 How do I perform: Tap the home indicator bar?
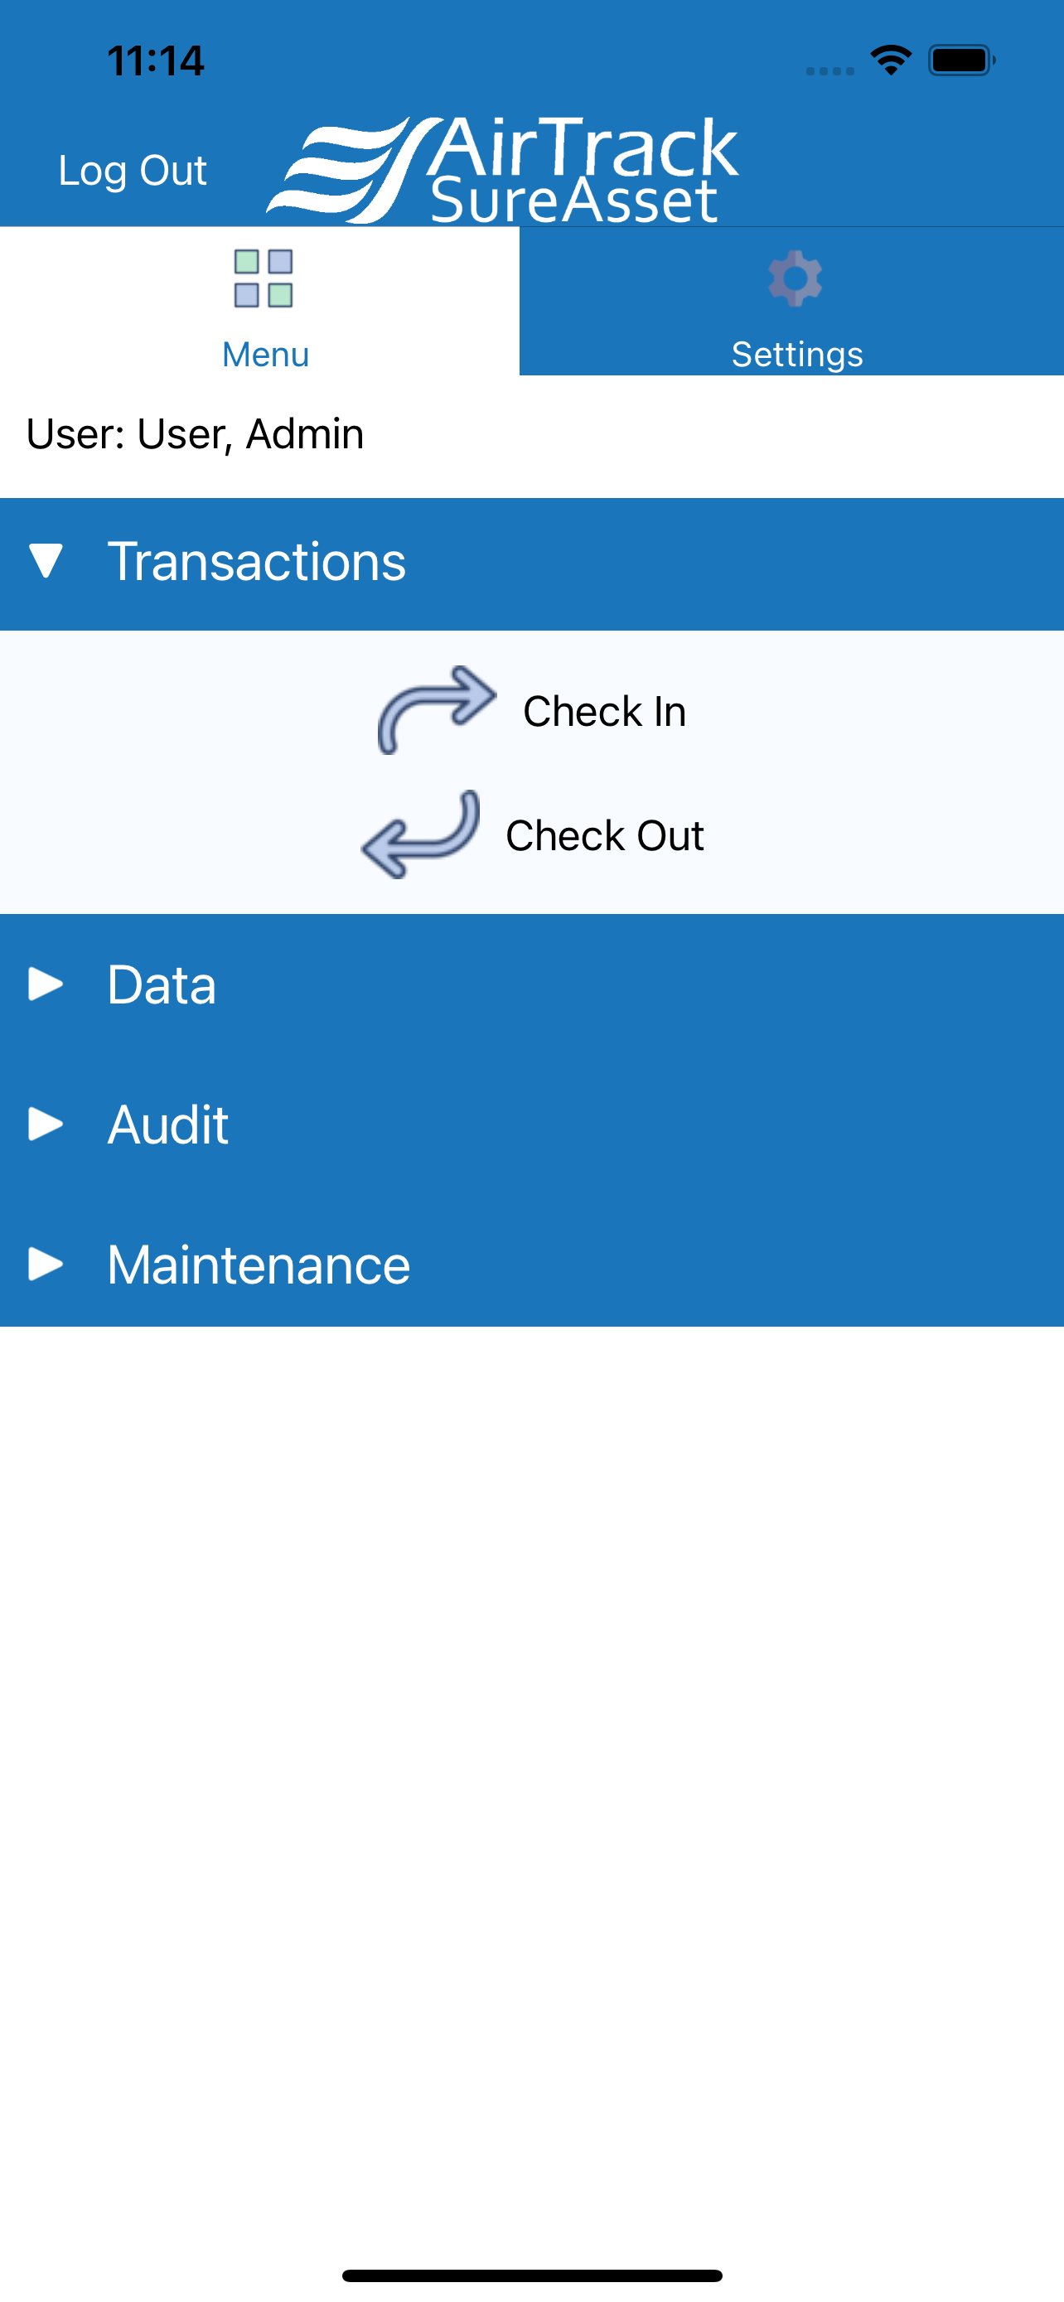point(531,2275)
